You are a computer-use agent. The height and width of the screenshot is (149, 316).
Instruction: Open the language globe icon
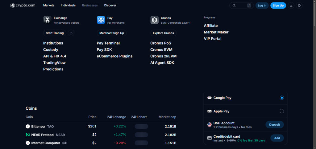(x=299, y=6)
